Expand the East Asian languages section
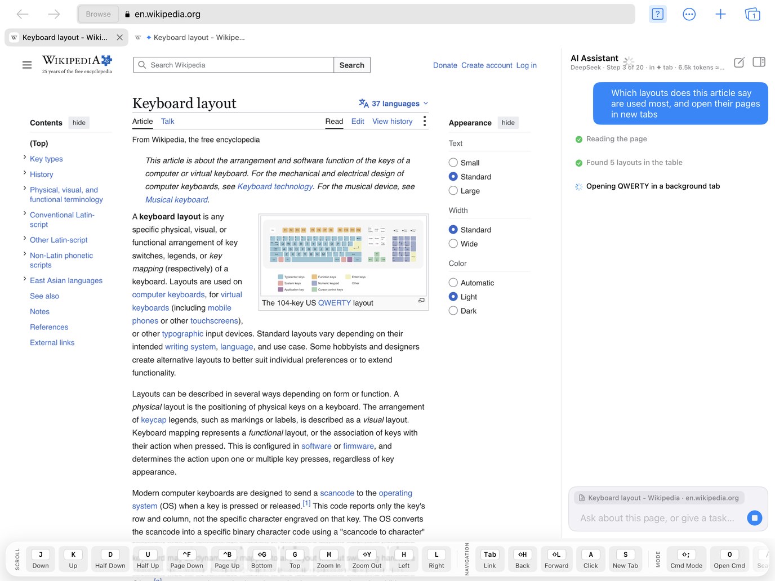 coord(25,279)
